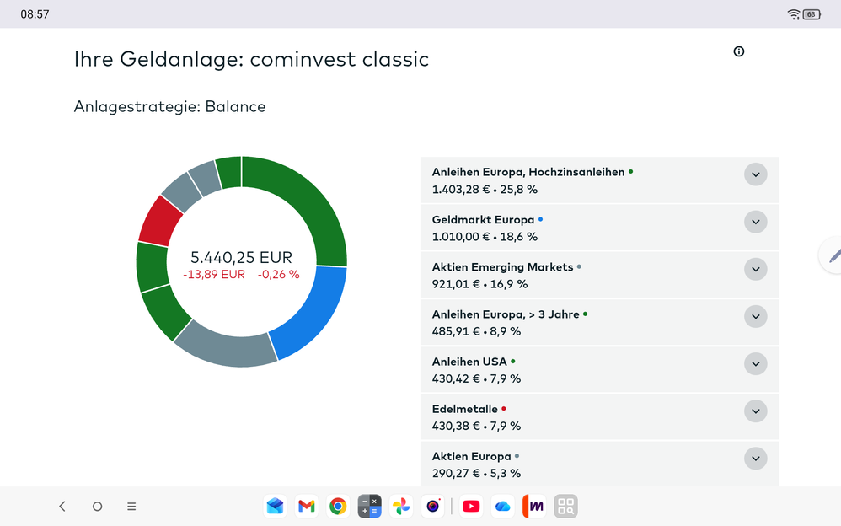Screen dimensions: 841x526
Task: Expand the Aktien Emerging Markets row
Action: (756, 269)
